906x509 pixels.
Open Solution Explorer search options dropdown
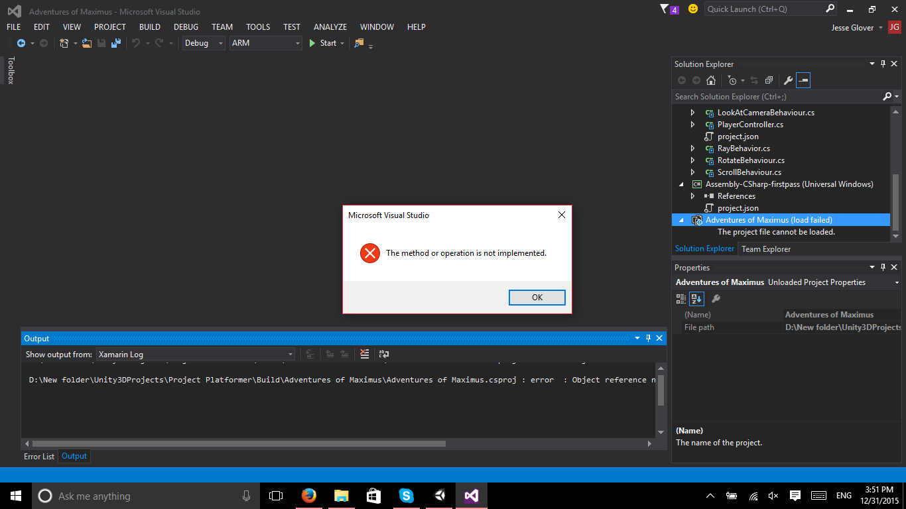pyautogui.click(x=897, y=97)
